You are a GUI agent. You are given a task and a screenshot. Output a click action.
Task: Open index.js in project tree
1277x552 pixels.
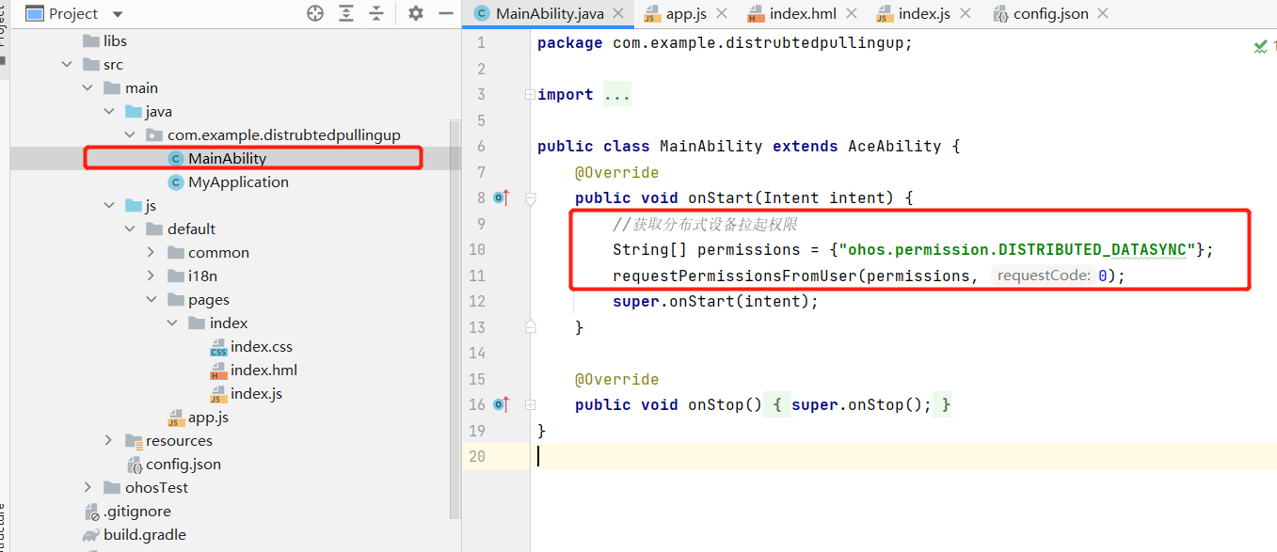point(256,394)
